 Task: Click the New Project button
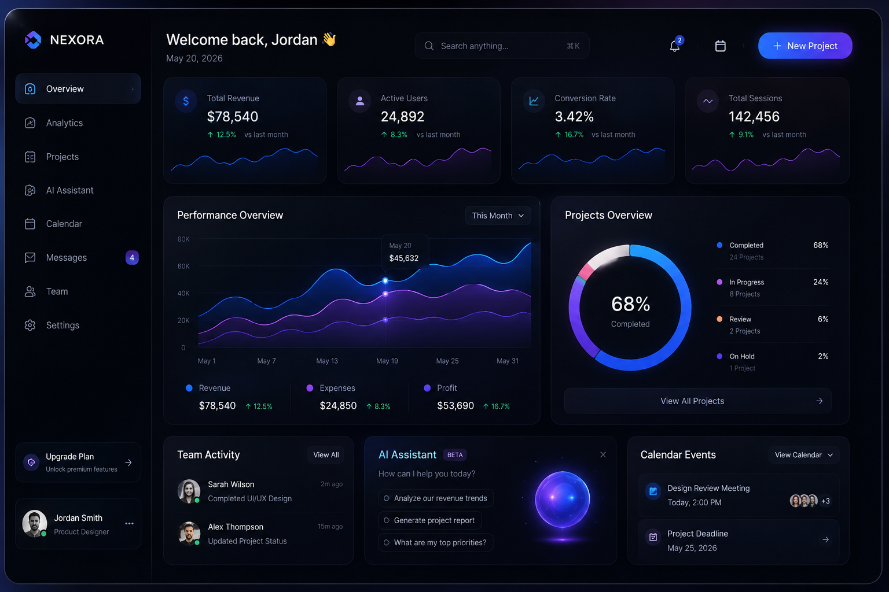[805, 46]
